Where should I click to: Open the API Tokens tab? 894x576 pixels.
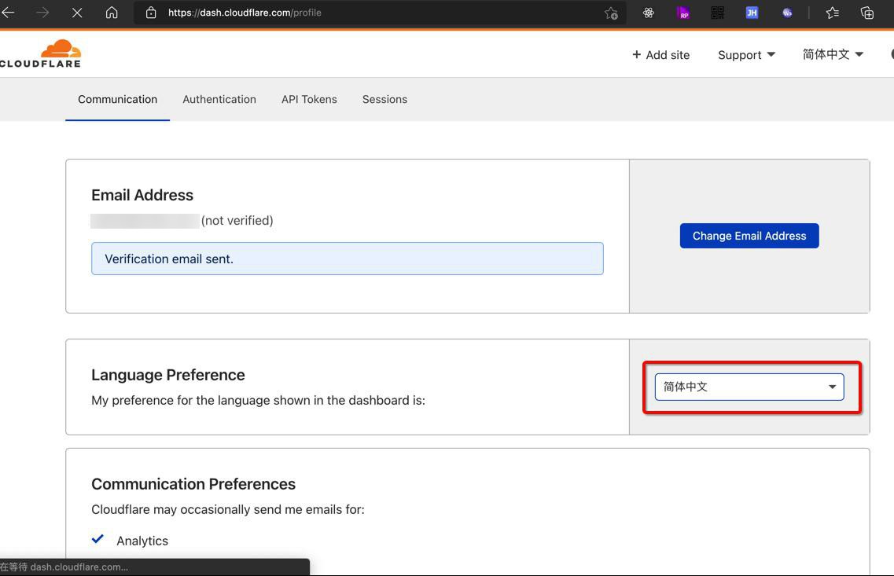pyautogui.click(x=309, y=99)
